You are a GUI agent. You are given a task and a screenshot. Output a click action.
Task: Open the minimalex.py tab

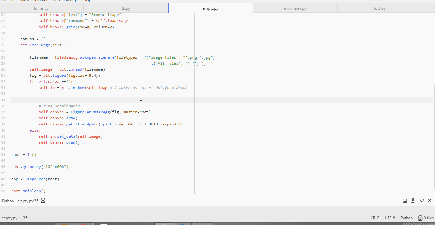pyautogui.click(x=295, y=8)
